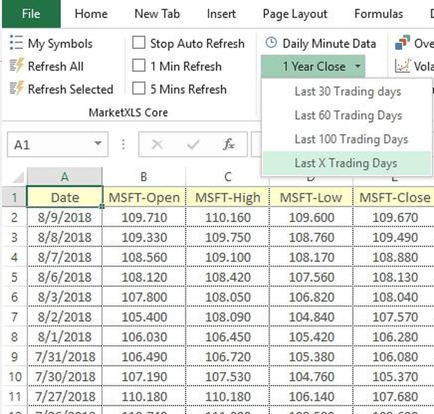
Task: Click the Daily Minute Data clock icon
Action: (271, 43)
